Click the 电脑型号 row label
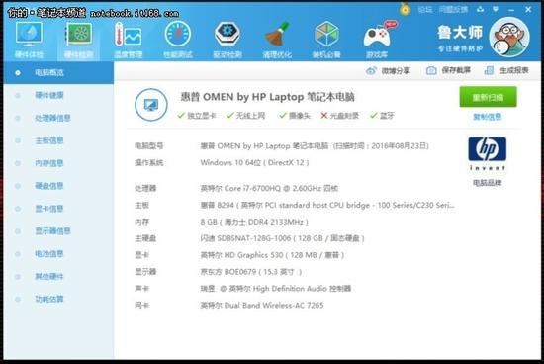The image size is (544, 364). (x=148, y=146)
